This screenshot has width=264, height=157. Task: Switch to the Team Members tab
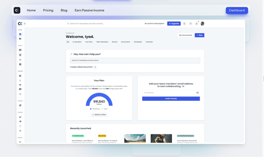click(102, 42)
